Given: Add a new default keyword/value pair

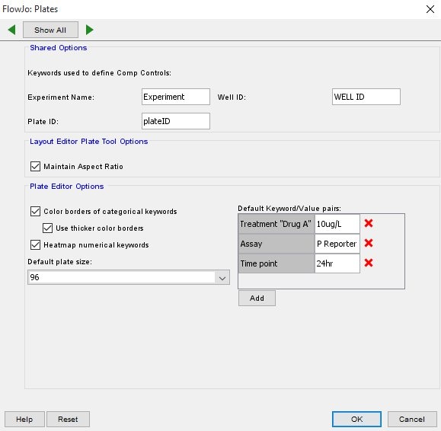Looking at the screenshot, I should coord(257,299).
